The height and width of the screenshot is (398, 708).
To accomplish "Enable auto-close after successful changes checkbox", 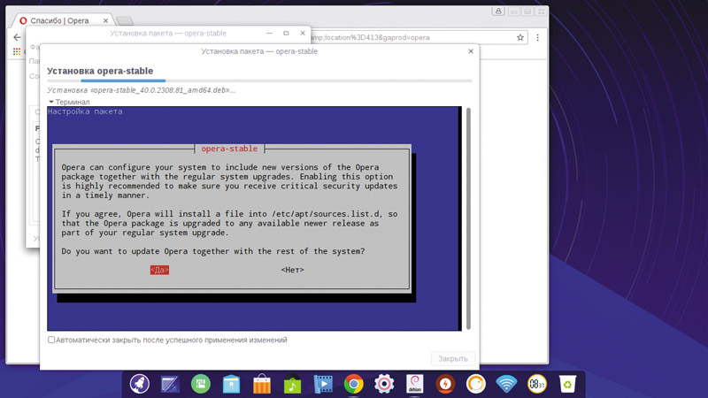I will click(51, 340).
